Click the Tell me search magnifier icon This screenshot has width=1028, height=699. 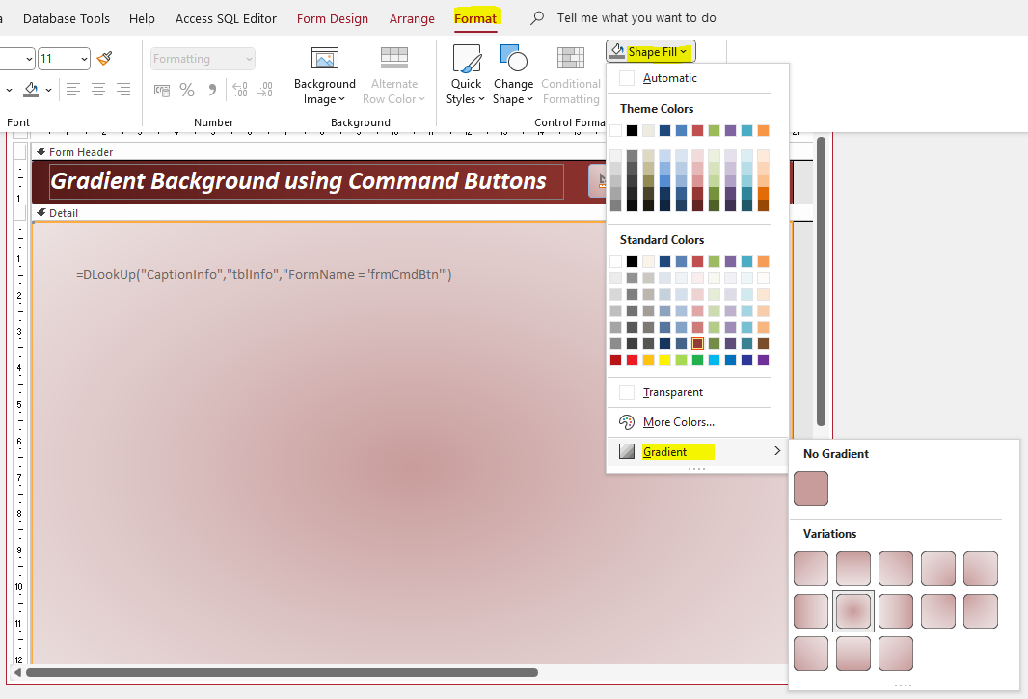point(537,17)
